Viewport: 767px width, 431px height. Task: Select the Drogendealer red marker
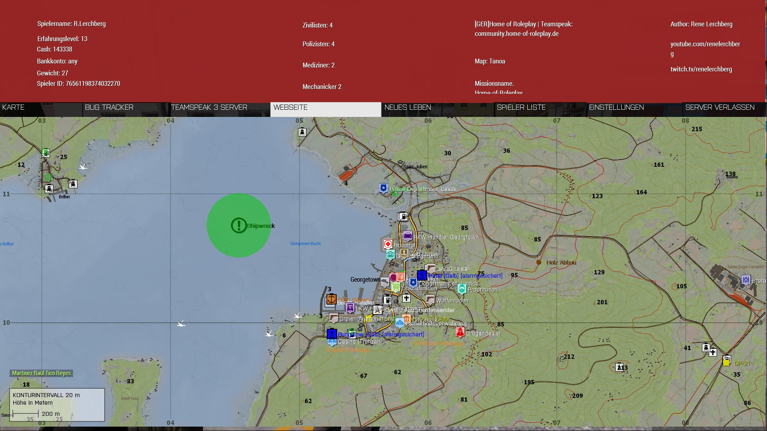pyautogui.click(x=460, y=332)
